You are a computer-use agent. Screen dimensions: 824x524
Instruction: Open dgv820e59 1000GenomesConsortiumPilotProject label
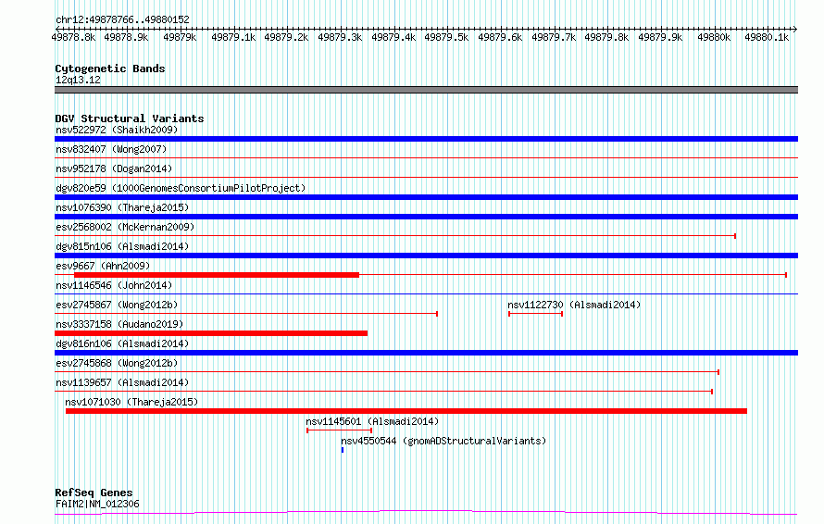(x=181, y=188)
